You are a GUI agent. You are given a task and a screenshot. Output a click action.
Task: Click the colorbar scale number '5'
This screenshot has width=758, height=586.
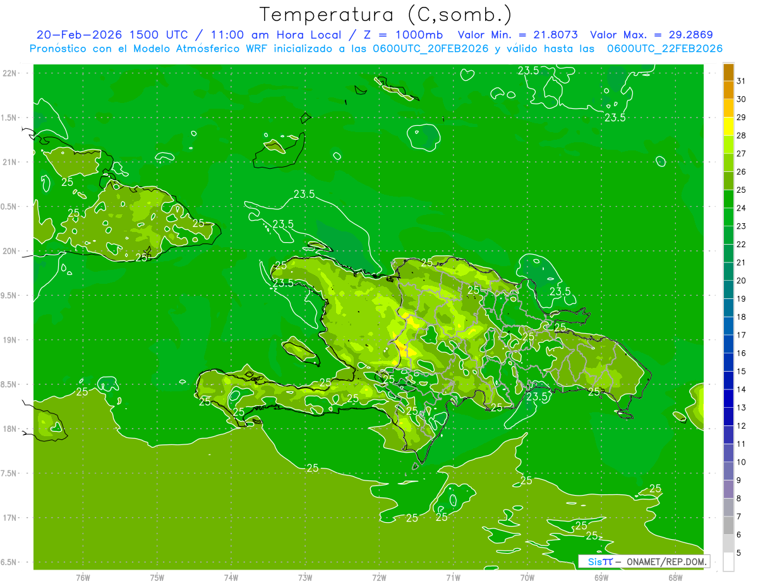coord(739,554)
